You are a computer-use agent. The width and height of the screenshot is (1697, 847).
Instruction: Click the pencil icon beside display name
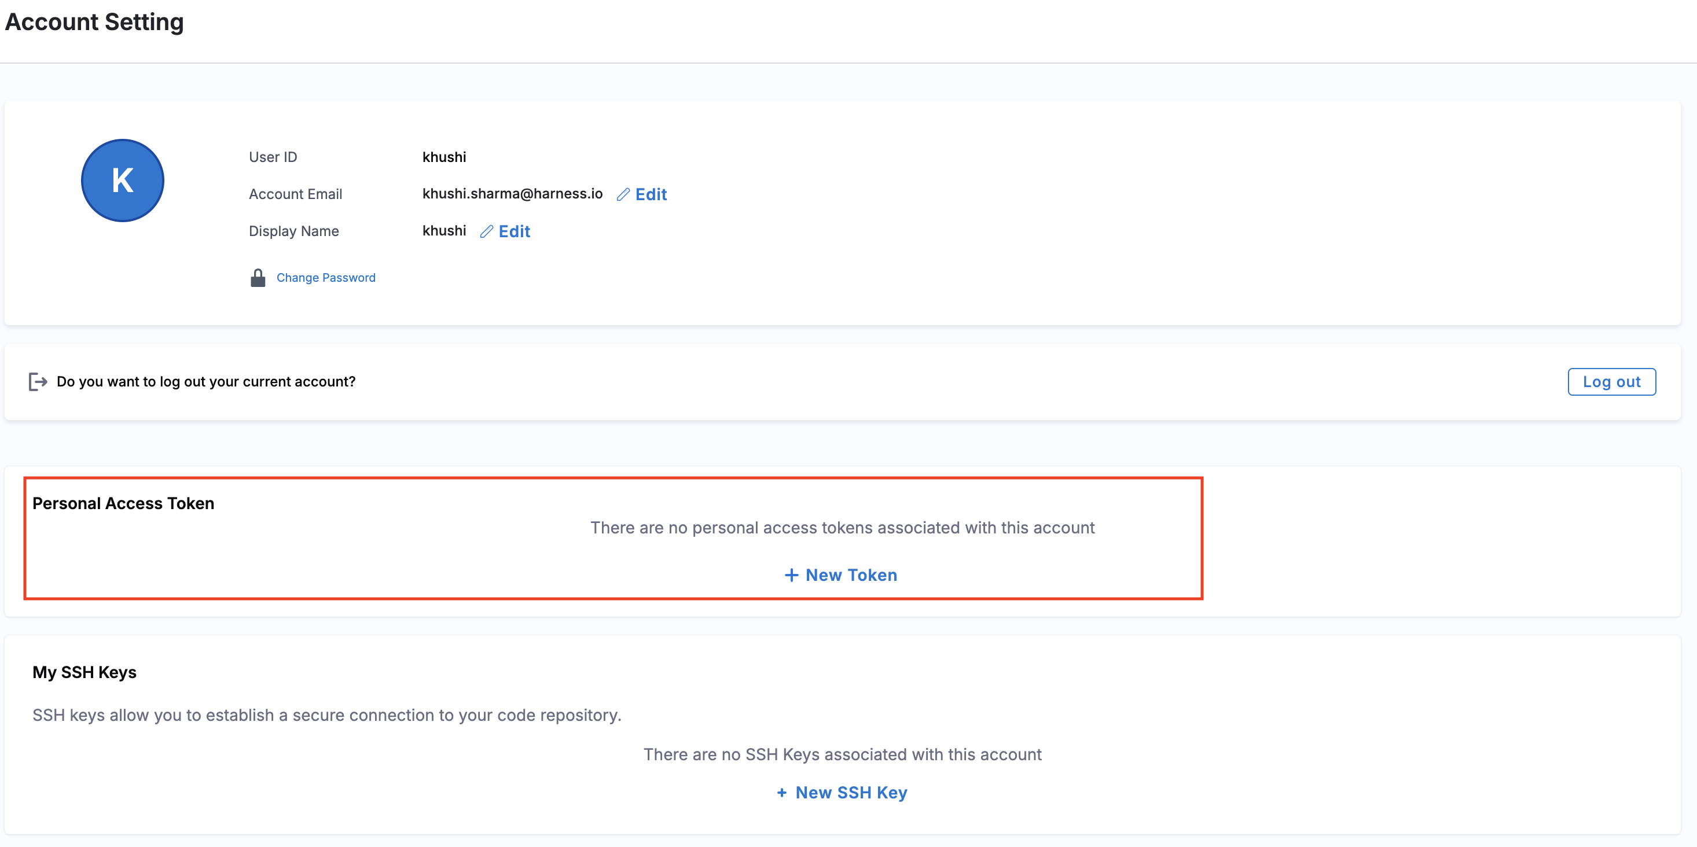(x=486, y=231)
